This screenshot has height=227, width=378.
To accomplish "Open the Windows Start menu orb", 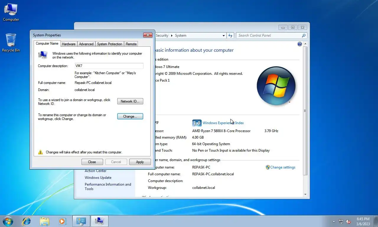I will 8,221.
